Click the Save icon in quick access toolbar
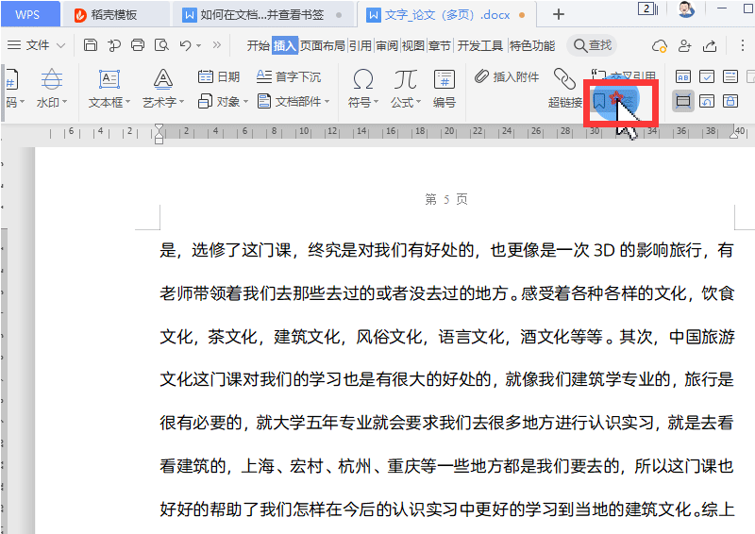The width and height of the screenshot is (755, 534). point(91,45)
